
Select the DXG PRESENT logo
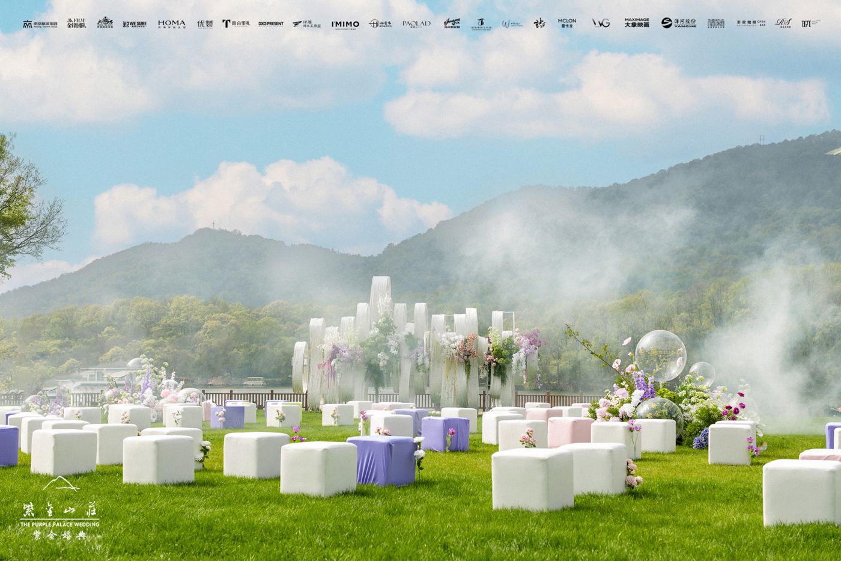[271, 24]
